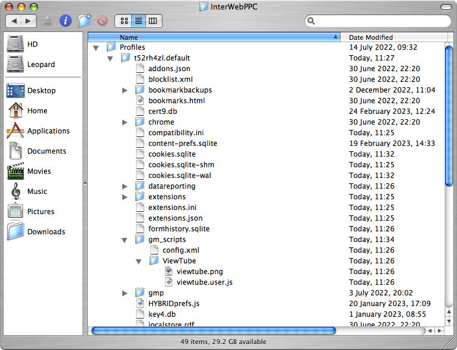Click the horizontal scrollbar left arrow
Screen dimensions: 457x350
[x=430, y=331]
